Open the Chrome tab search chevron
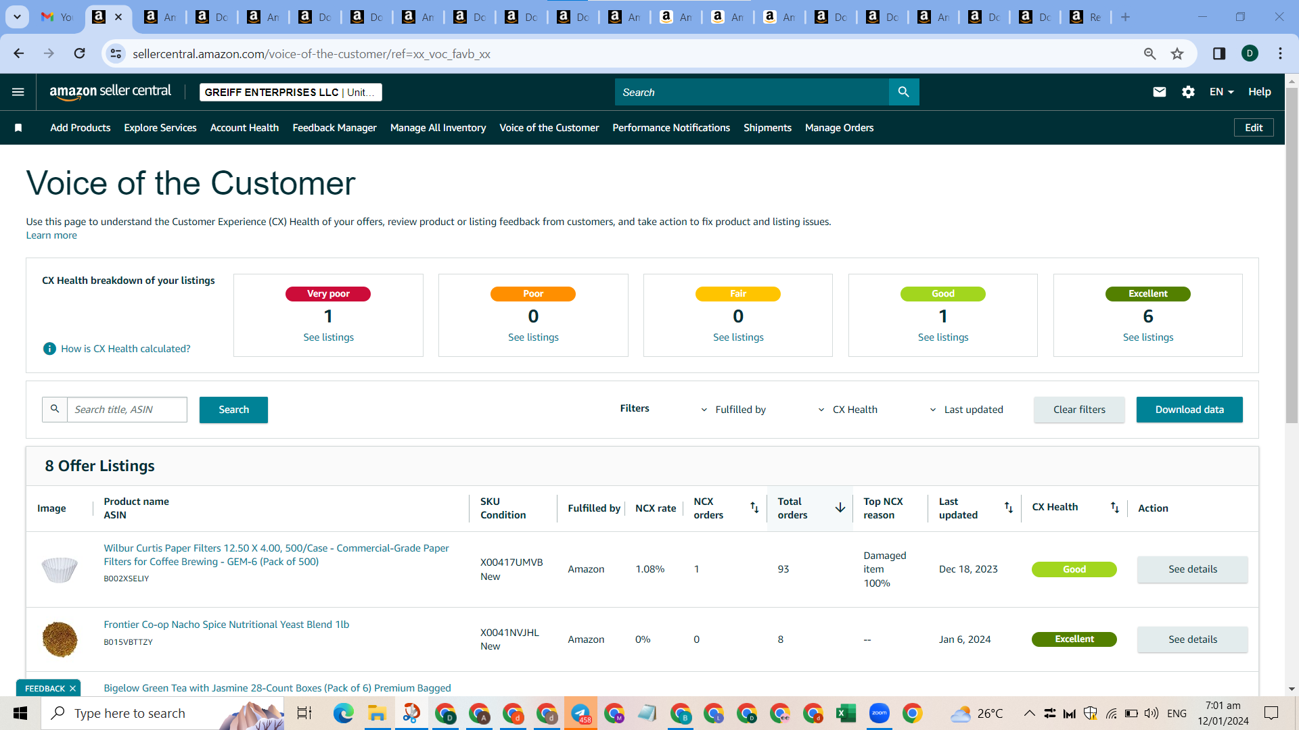This screenshot has height=730, width=1299. tap(17, 17)
